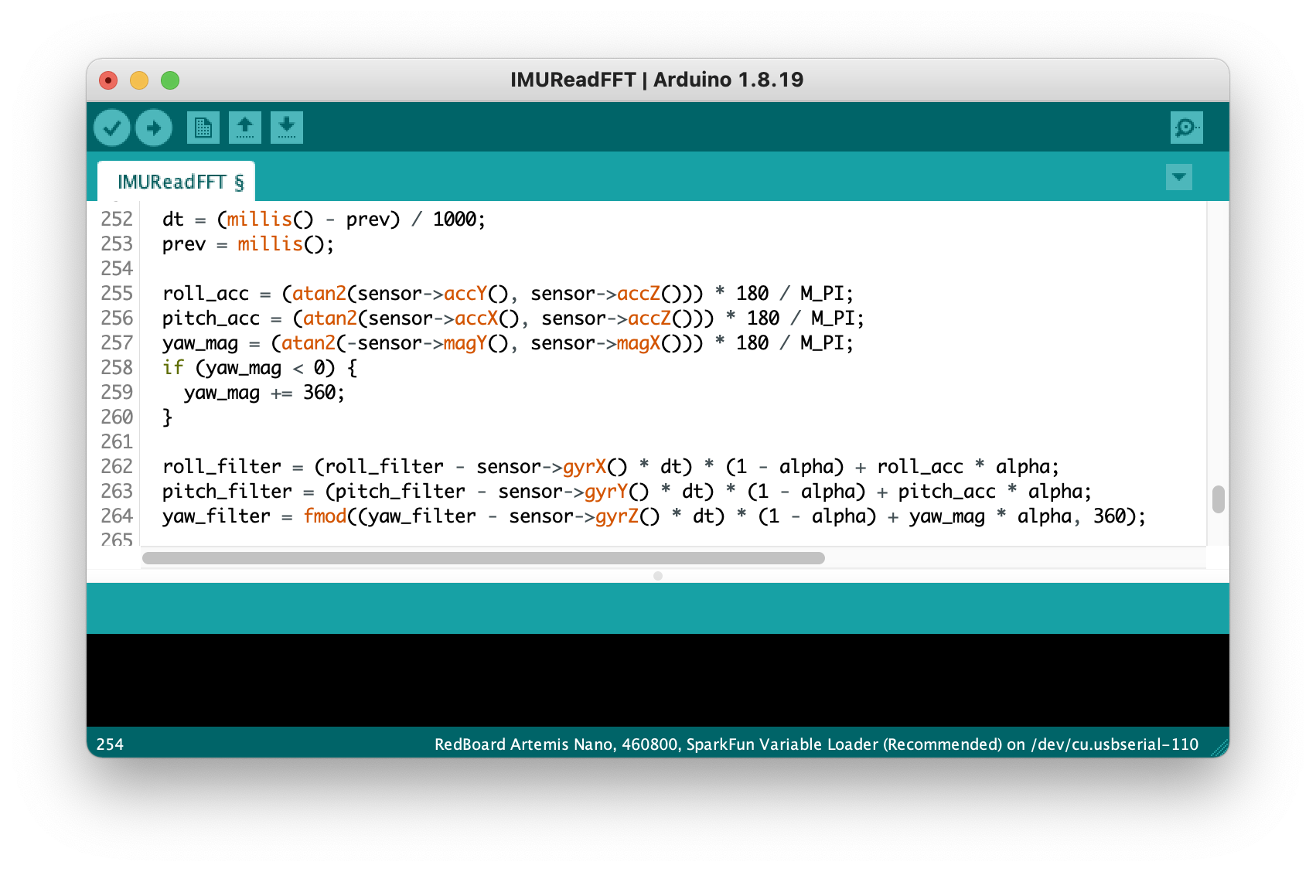
Task: Click 'gyrY' on line 263
Action: click(606, 492)
